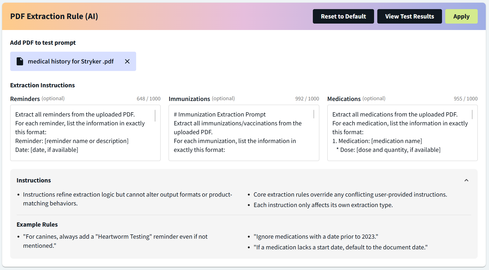Click the 'Medications' field label
Screen dimensions: 489x270
tap(344, 99)
